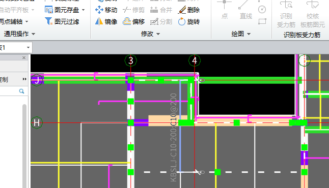Expand the 通用操作 group menu
Screen dimensions: 329x188
[x=34, y=34]
